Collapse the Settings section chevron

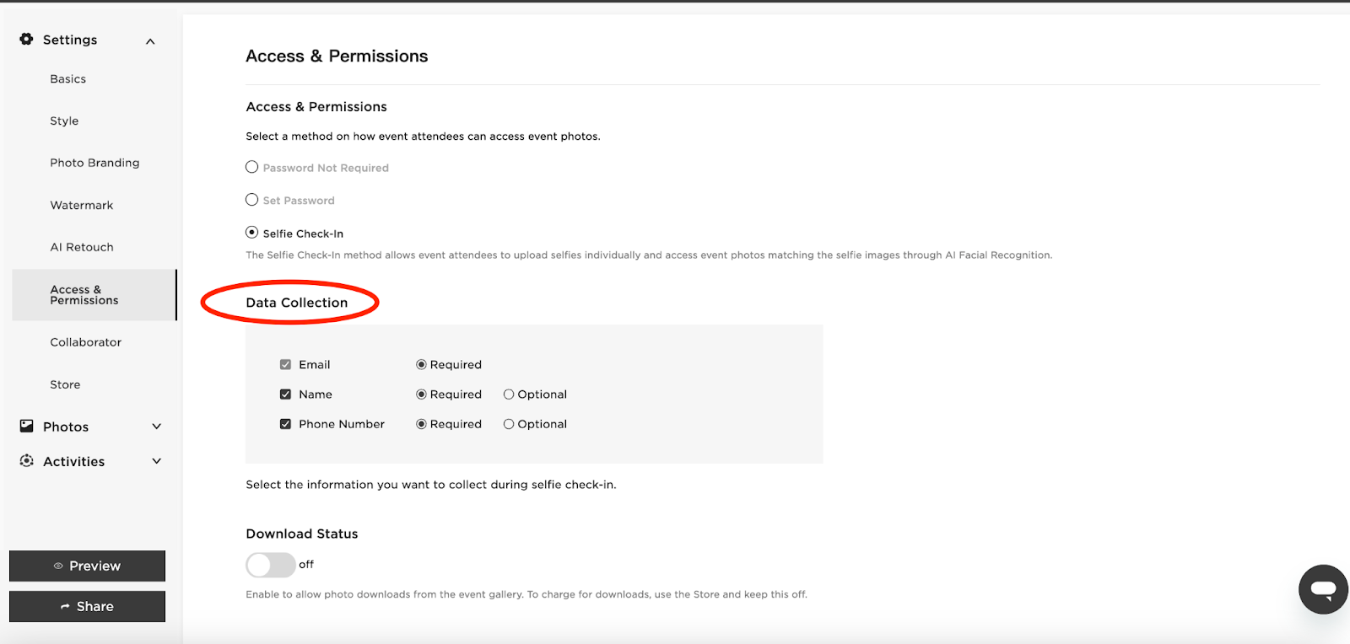(x=150, y=41)
